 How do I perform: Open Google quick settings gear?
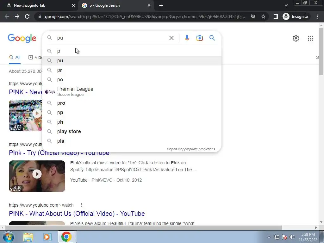pyautogui.click(x=296, y=38)
